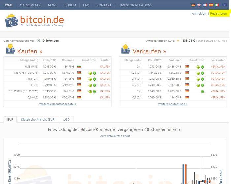
Task: Open the KONTAKT menu item
Action: pos(104,5)
